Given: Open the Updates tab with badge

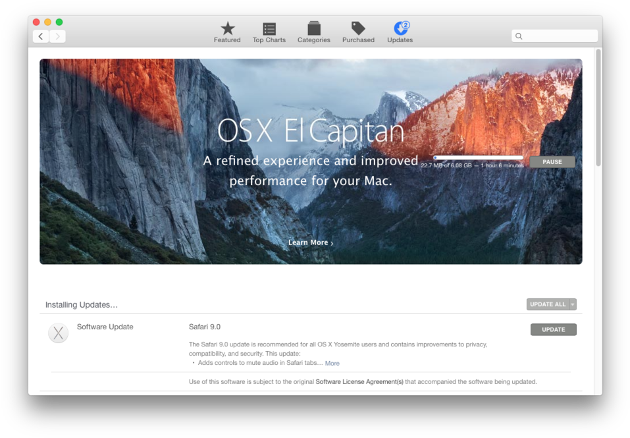Looking at the screenshot, I should pos(399,30).
